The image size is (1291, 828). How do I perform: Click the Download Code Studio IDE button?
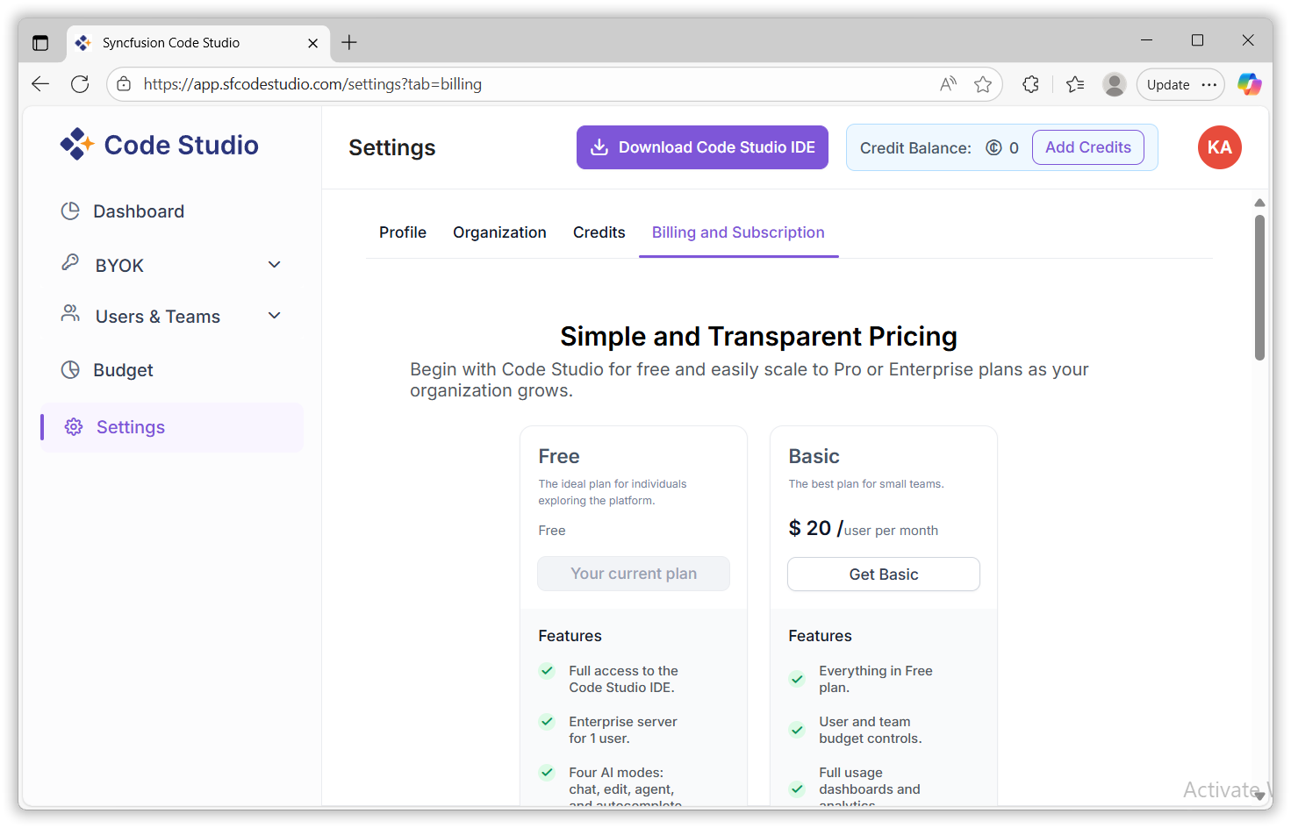[702, 147]
